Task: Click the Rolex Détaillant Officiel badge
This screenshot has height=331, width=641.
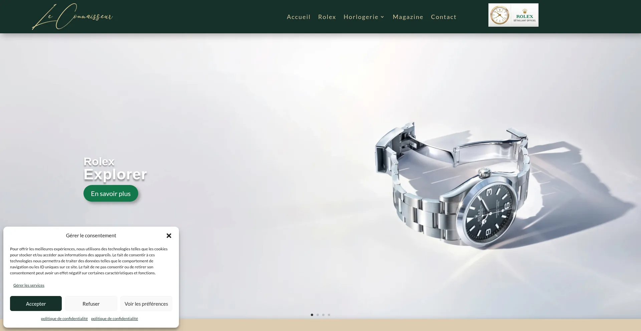Action: pos(513,15)
